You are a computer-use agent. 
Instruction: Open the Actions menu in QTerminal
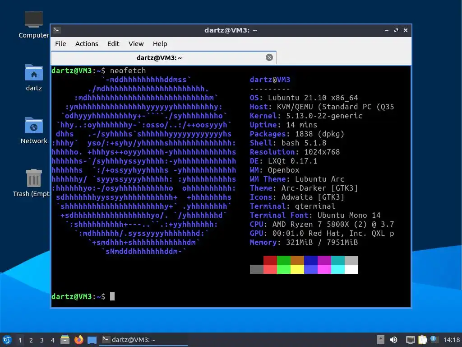tap(87, 44)
